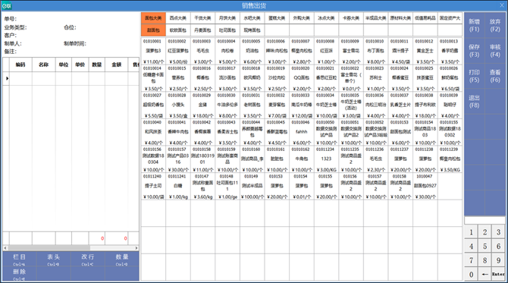This screenshot has width=508, height=283.
Task: Click the horizontal scrollbar thumb under order grid
Action: (49, 248)
